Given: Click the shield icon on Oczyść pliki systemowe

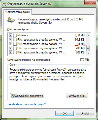Looking at the screenshot, I should (13, 96).
